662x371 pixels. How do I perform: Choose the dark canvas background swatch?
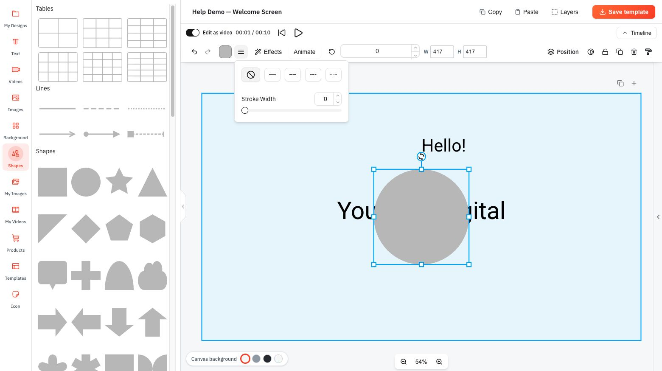267,359
